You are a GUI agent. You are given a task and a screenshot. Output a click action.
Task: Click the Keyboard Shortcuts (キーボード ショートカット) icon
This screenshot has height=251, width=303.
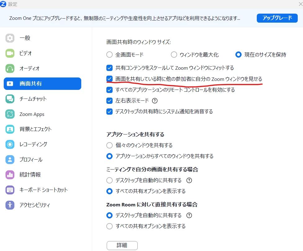click(x=10, y=190)
